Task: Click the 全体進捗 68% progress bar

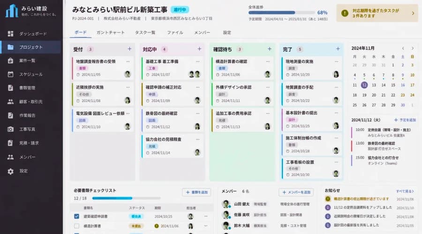Action: pyautogui.click(x=281, y=13)
